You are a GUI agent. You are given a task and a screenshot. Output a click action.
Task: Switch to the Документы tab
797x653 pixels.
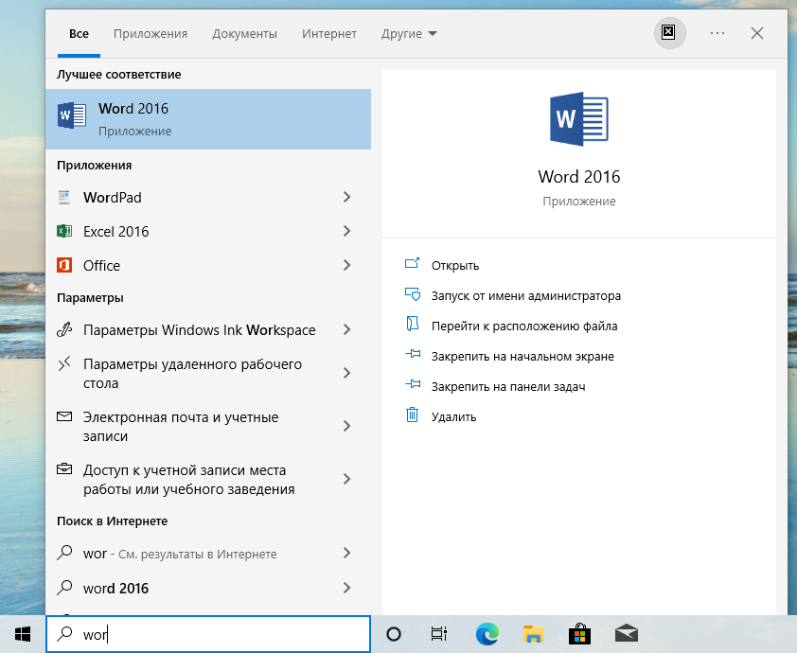click(244, 33)
